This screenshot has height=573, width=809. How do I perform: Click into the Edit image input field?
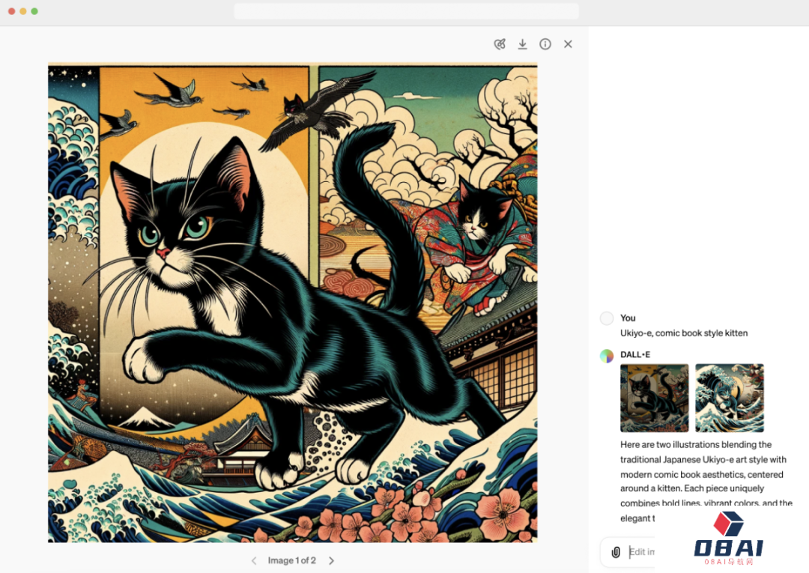(x=641, y=552)
